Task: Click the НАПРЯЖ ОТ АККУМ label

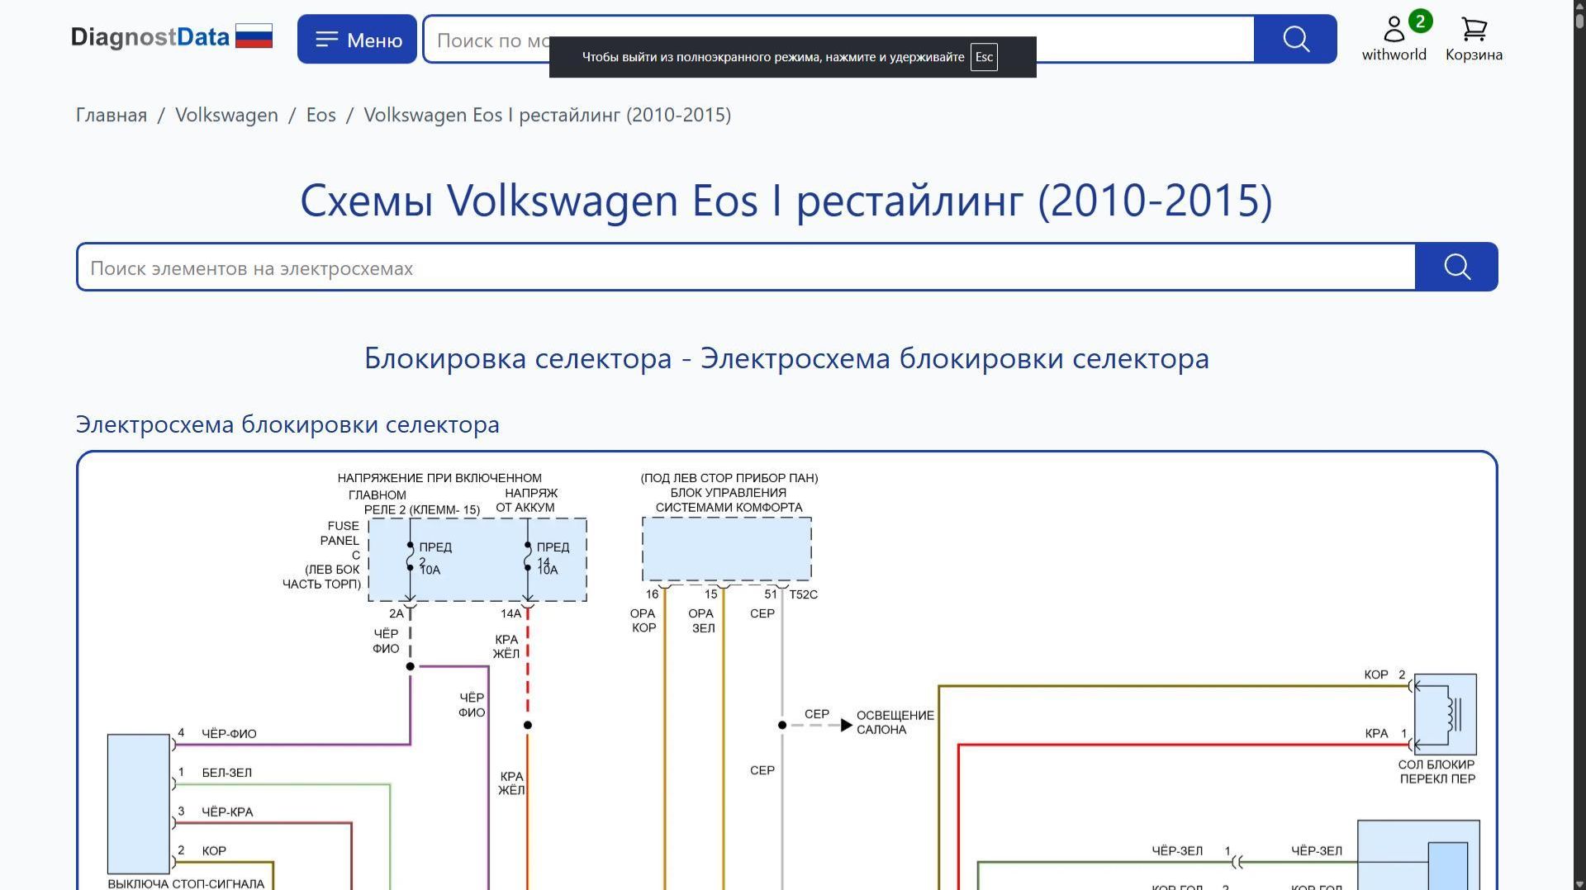Action: pyautogui.click(x=527, y=500)
